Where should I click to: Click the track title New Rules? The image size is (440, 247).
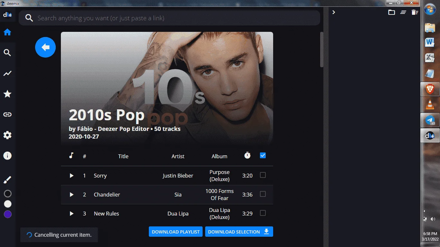point(106,214)
